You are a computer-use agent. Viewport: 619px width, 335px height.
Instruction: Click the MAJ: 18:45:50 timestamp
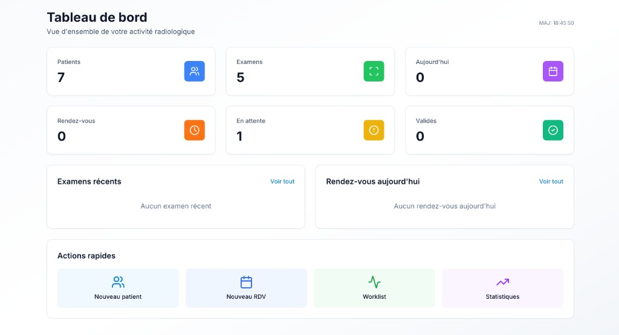[x=556, y=23]
